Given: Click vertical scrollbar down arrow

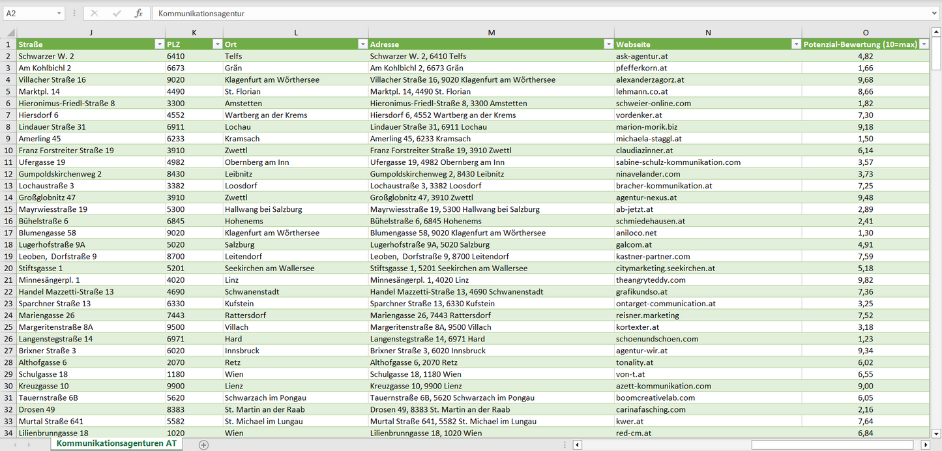Looking at the screenshot, I should 936,432.
